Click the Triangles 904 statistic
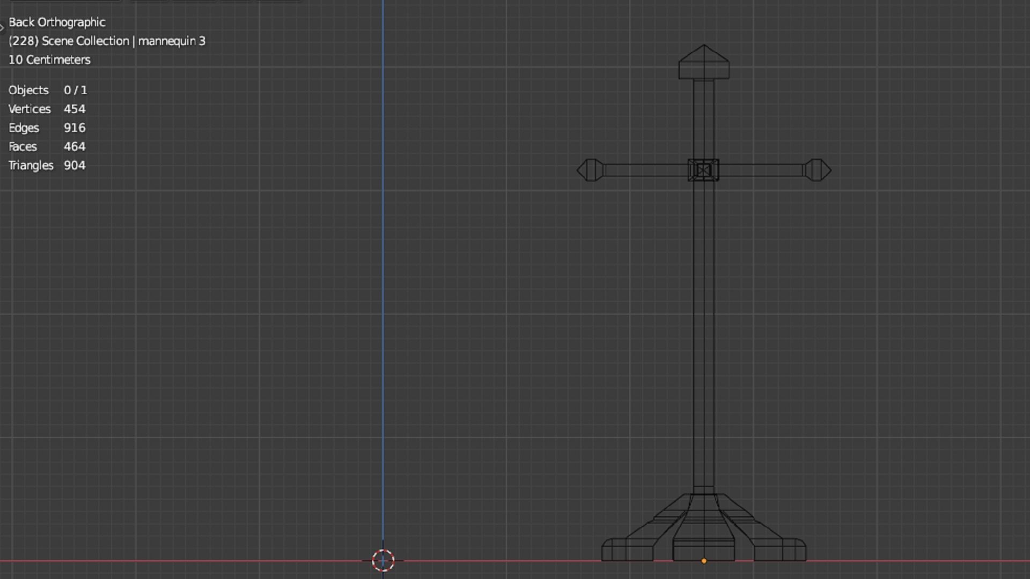Screen dimensions: 1030x579 pyautogui.click(x=47, y=165)
